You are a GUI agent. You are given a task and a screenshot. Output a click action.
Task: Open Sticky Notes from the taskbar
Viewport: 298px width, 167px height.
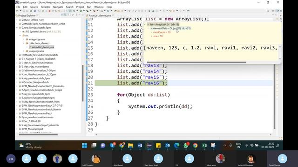click(x=158, y=145)
